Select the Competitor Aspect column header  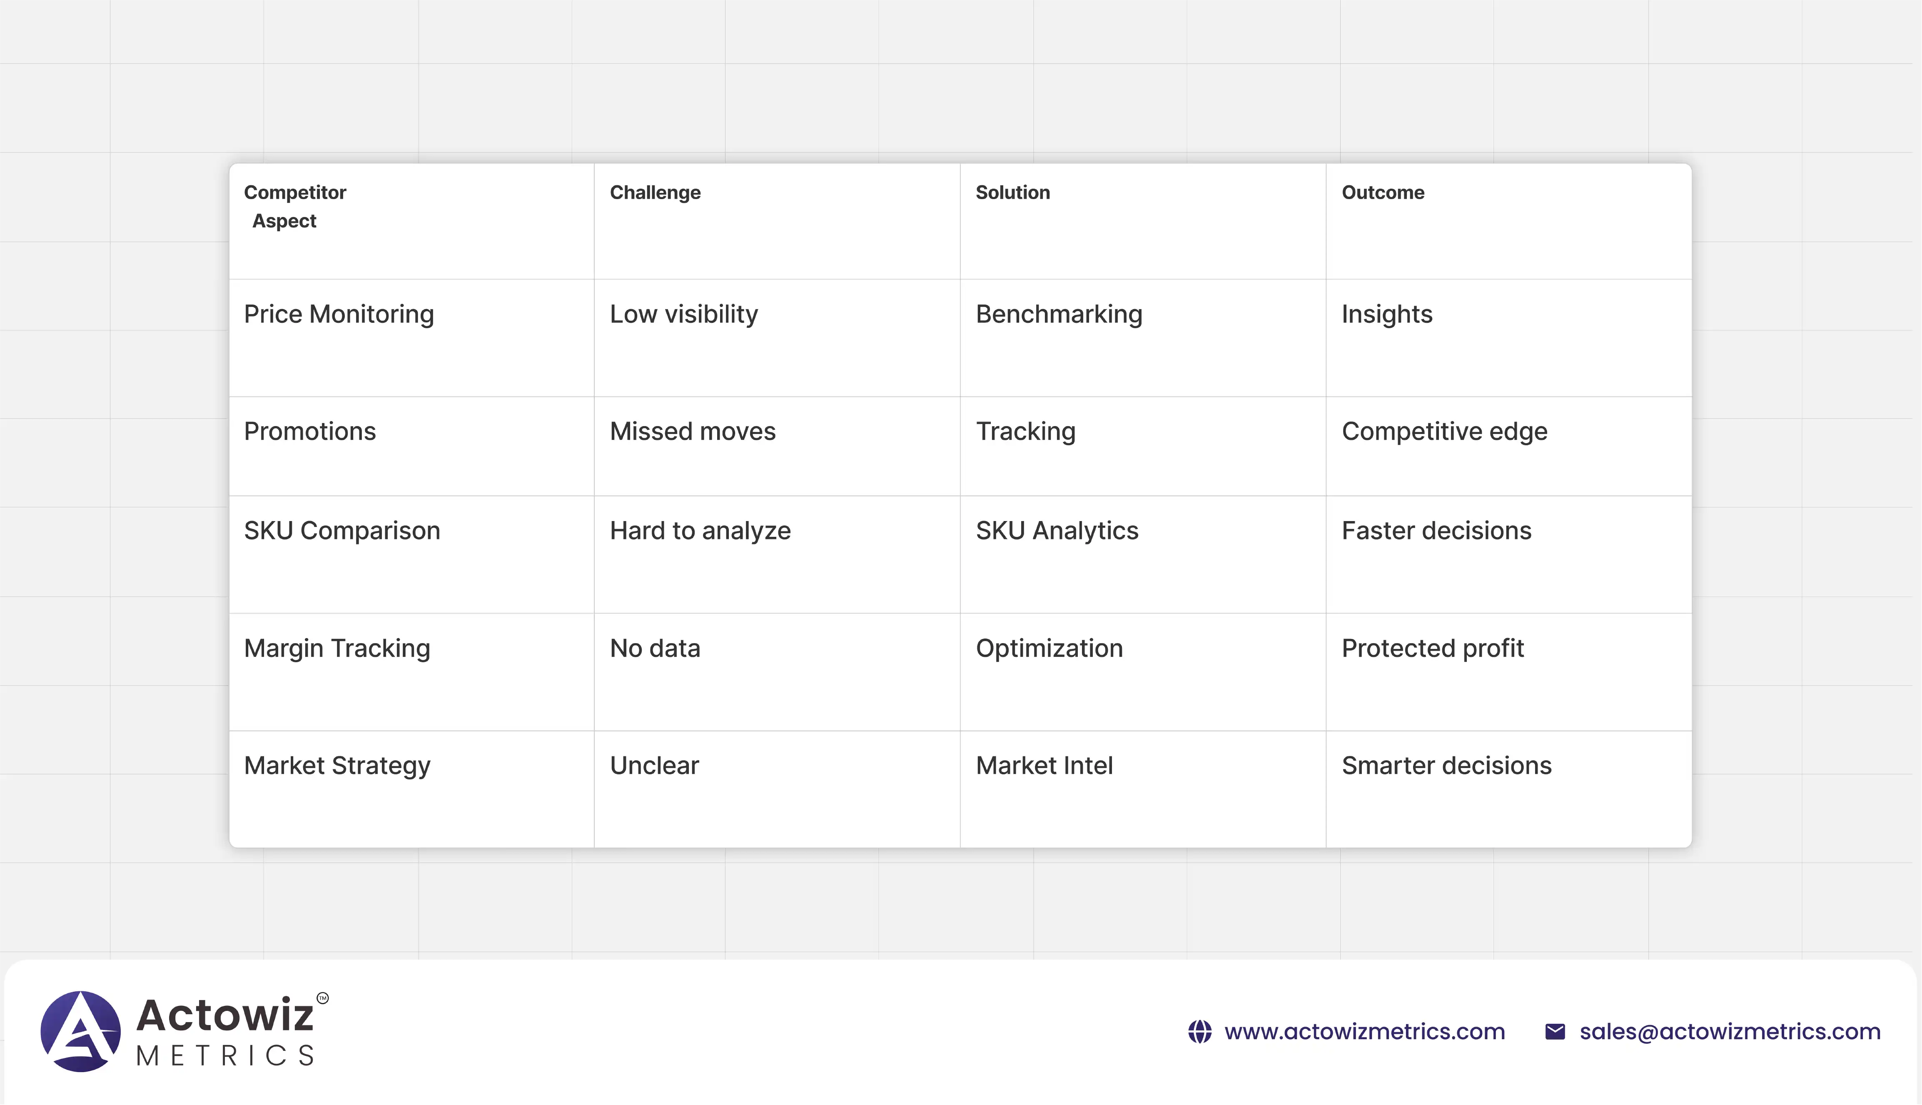294,207
